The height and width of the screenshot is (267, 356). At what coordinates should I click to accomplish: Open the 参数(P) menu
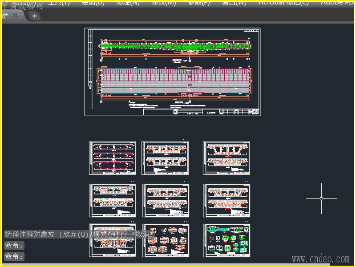199,3
